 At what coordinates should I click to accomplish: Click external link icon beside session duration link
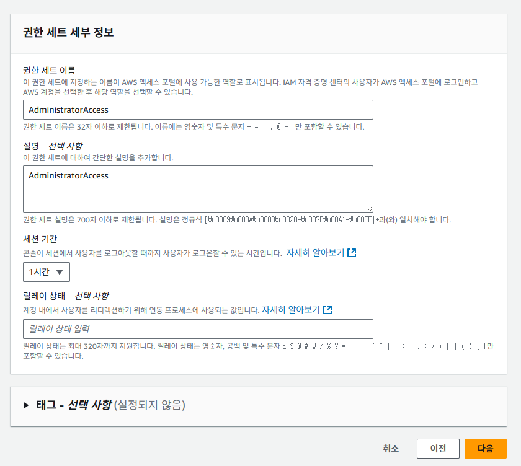(352, 253)
